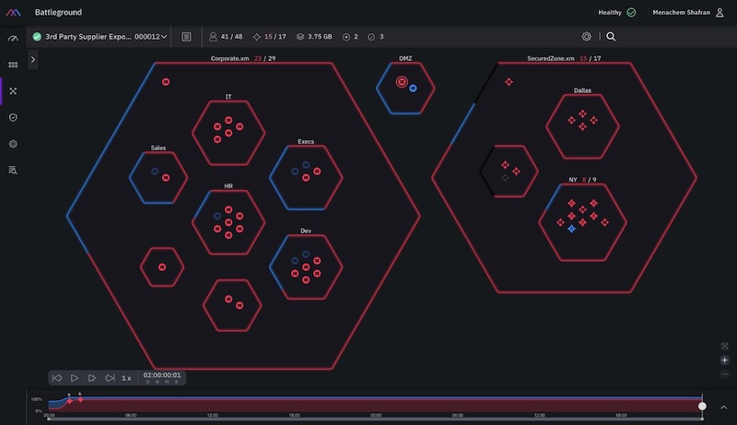Screen dimensions: 737x425
Task: Click the red ringed node in DMZ
Action: (x=402, y=82)
